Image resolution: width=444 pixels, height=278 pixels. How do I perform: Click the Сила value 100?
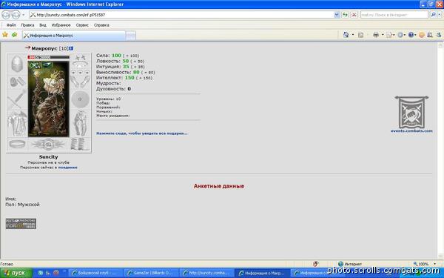[116, 56]
